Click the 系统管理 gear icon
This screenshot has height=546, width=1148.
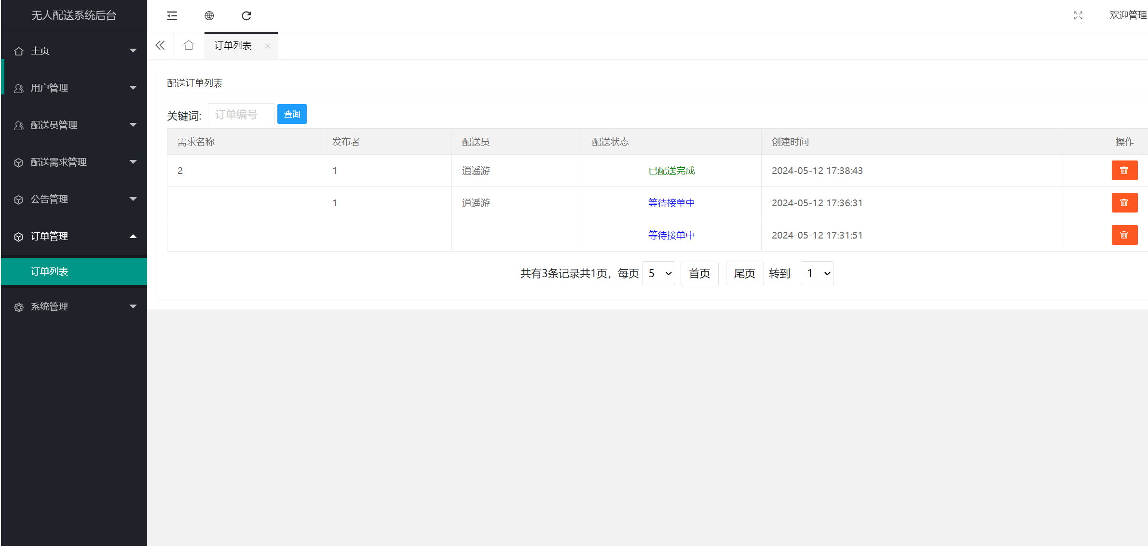19,306
